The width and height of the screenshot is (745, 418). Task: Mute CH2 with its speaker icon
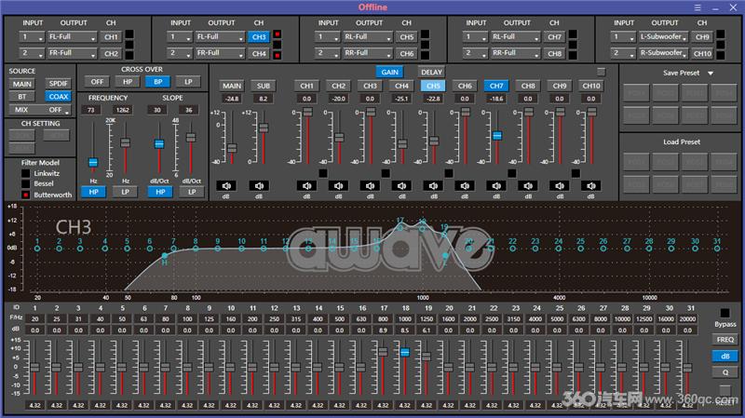point(338,185)
